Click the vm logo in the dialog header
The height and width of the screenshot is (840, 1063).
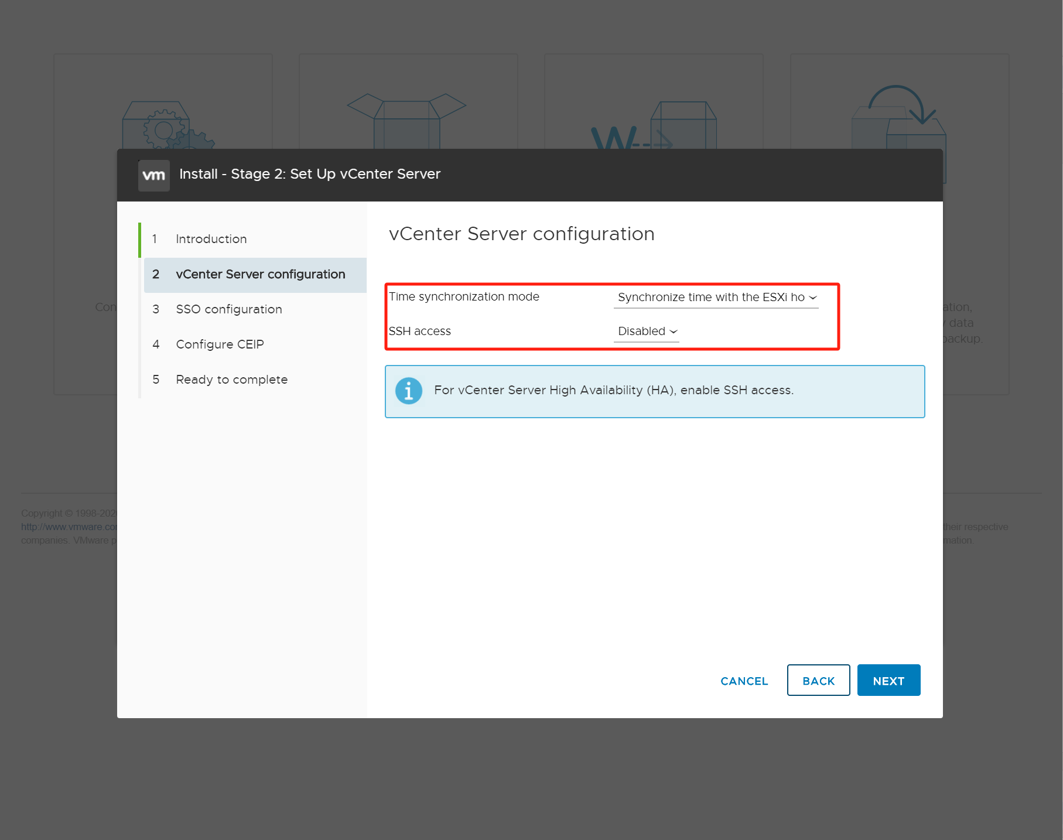pyautogui.click(x=153, y=174)
